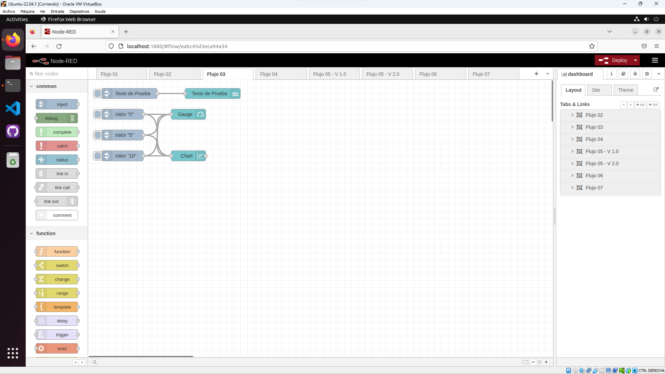Collapse the common palette category
The width and height of the screenshot is (665, 374).
(32, 86)
